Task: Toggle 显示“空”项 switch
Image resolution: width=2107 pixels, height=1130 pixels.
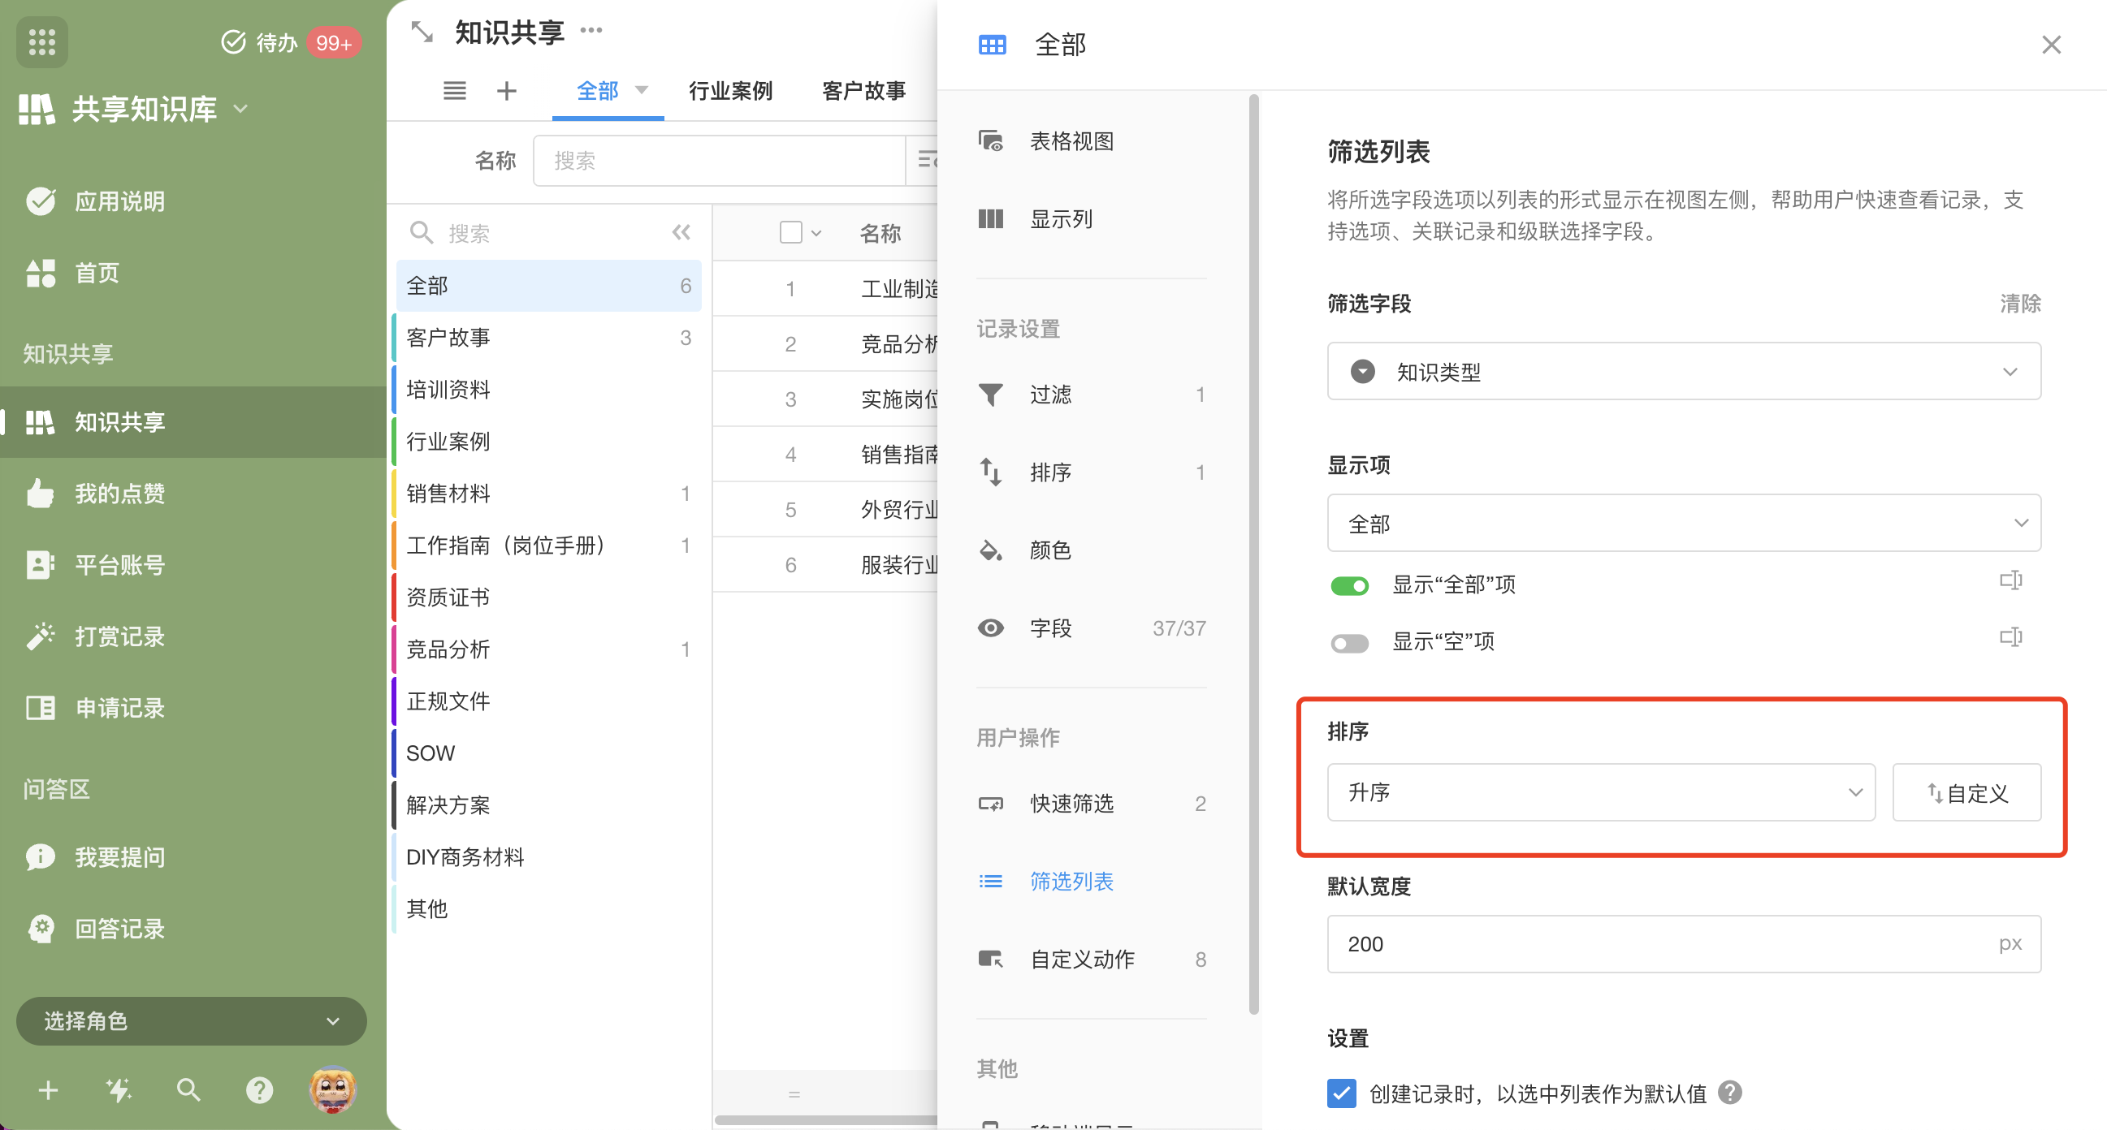Action: click(1349, 643)
